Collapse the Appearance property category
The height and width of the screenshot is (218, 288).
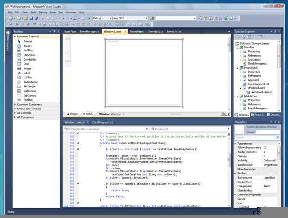(235, 143)
